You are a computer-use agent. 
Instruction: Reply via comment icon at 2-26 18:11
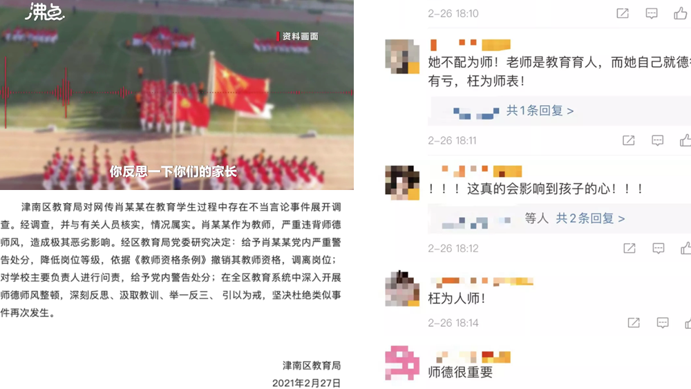tap(658, 140)
